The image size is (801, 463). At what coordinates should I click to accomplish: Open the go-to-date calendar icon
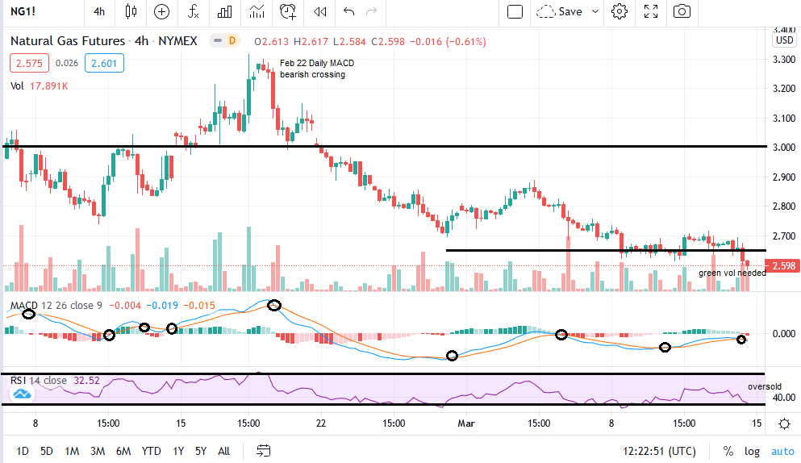(x=263, y=451)
